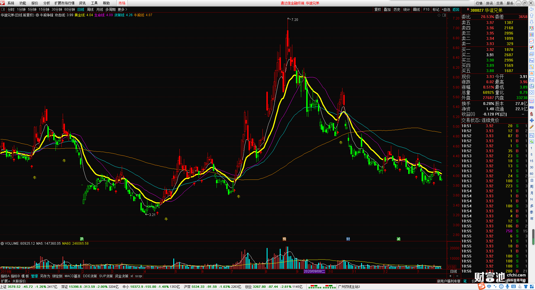The width and height of the screenshot is (535, 290).
Task: Click the 管理 indicator tab at bottom
Action: pos(34,276)
